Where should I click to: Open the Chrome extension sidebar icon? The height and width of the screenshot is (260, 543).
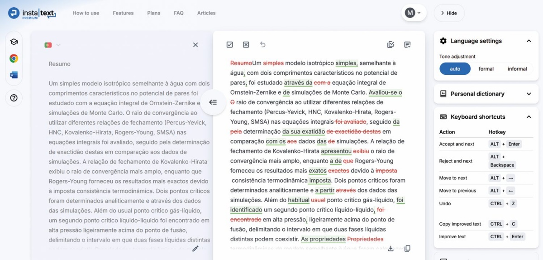coord(14,58)
